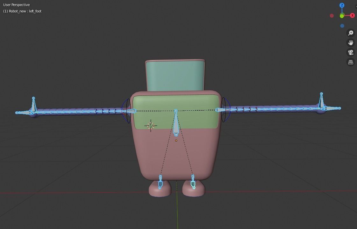Select the central spine bone in the torso
This screenshot has width=357, height=229.
pyautogui.click(x=176, y=123)
